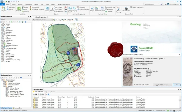Click the save icon in the User Notifications toolbar

coord(36,94)
